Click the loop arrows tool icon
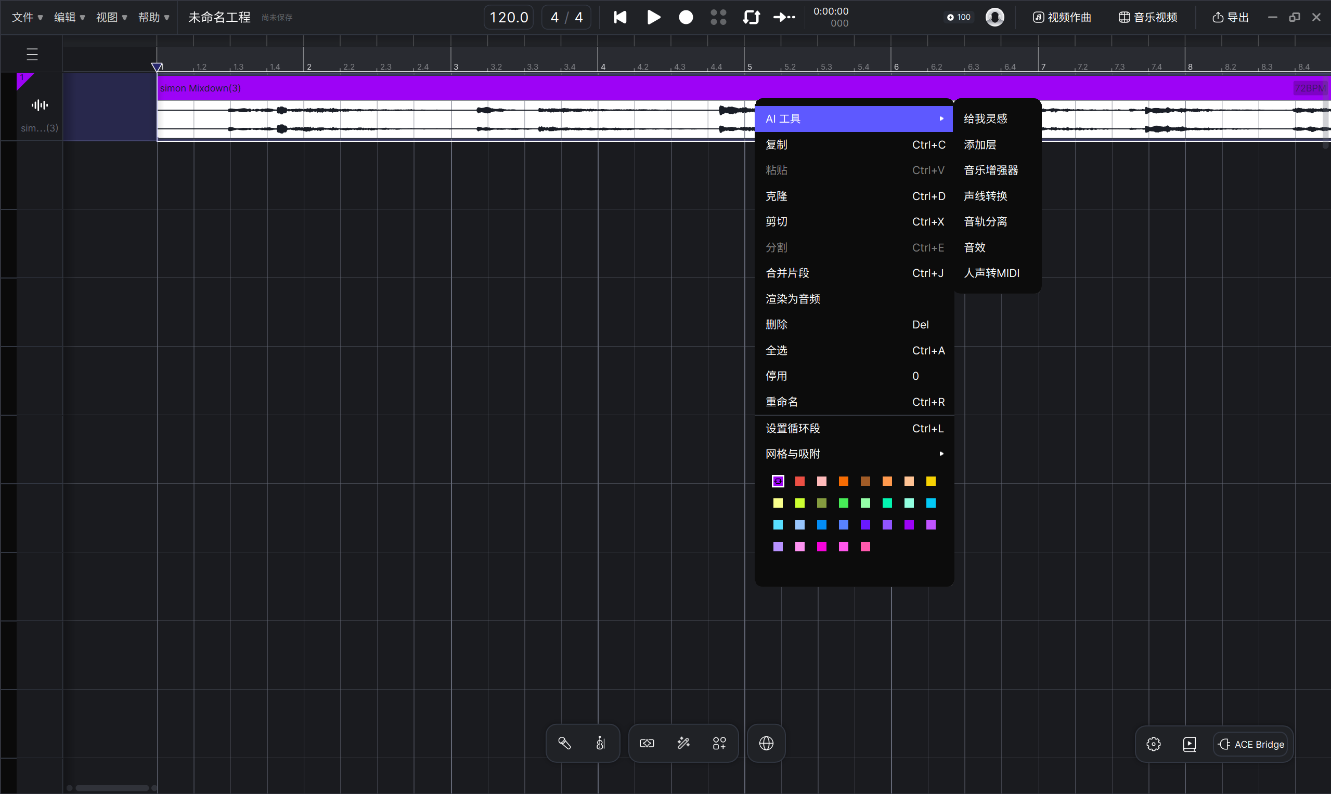 tap(647, 743)
